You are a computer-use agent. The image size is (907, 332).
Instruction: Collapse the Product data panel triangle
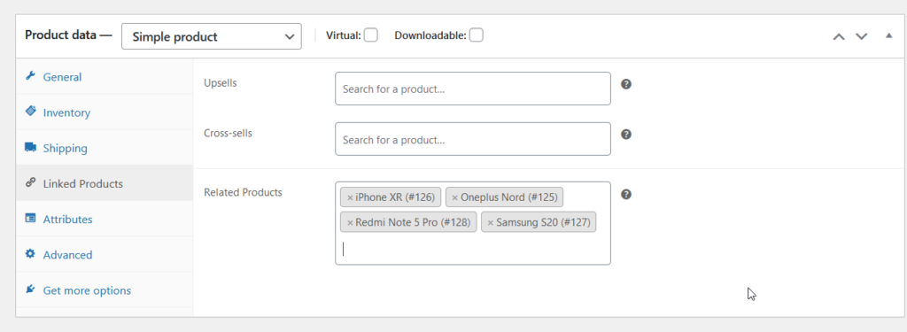889,36
